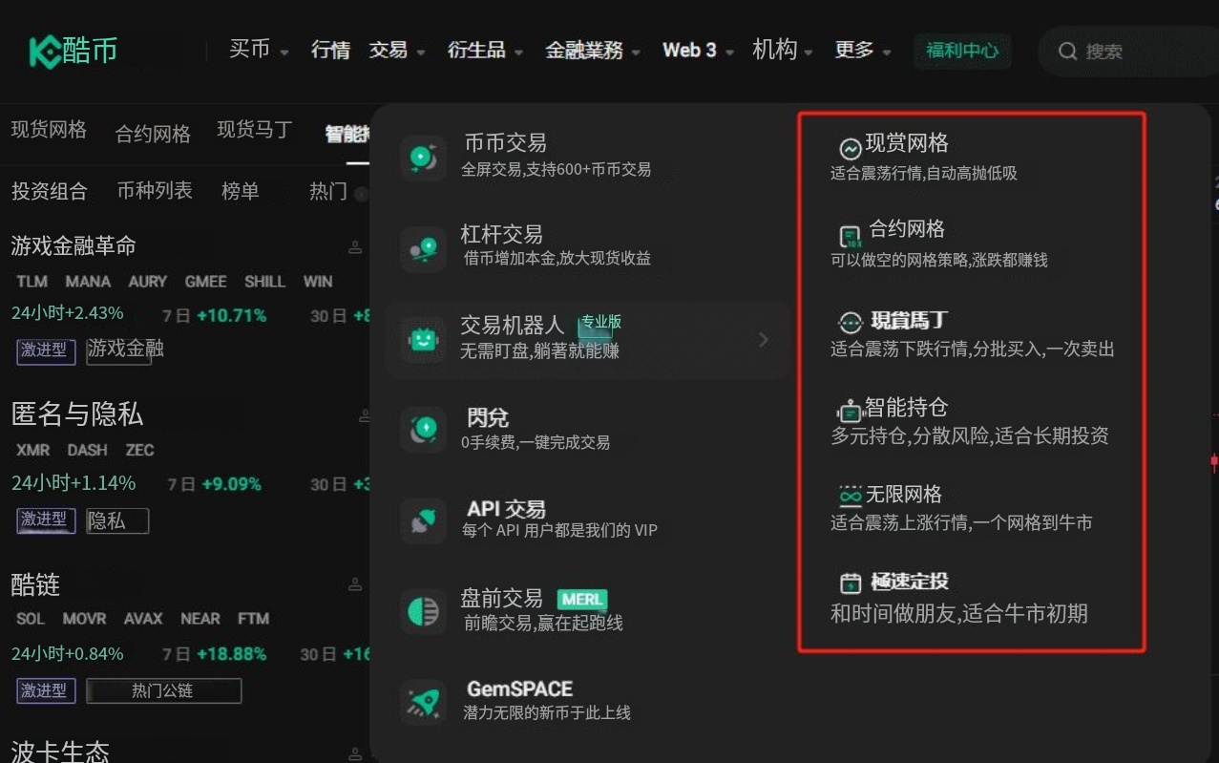Select the 币种列表 tab
Image resolution: width=1219 pixels, height=763 pixels.
click(x=154, y=191)
